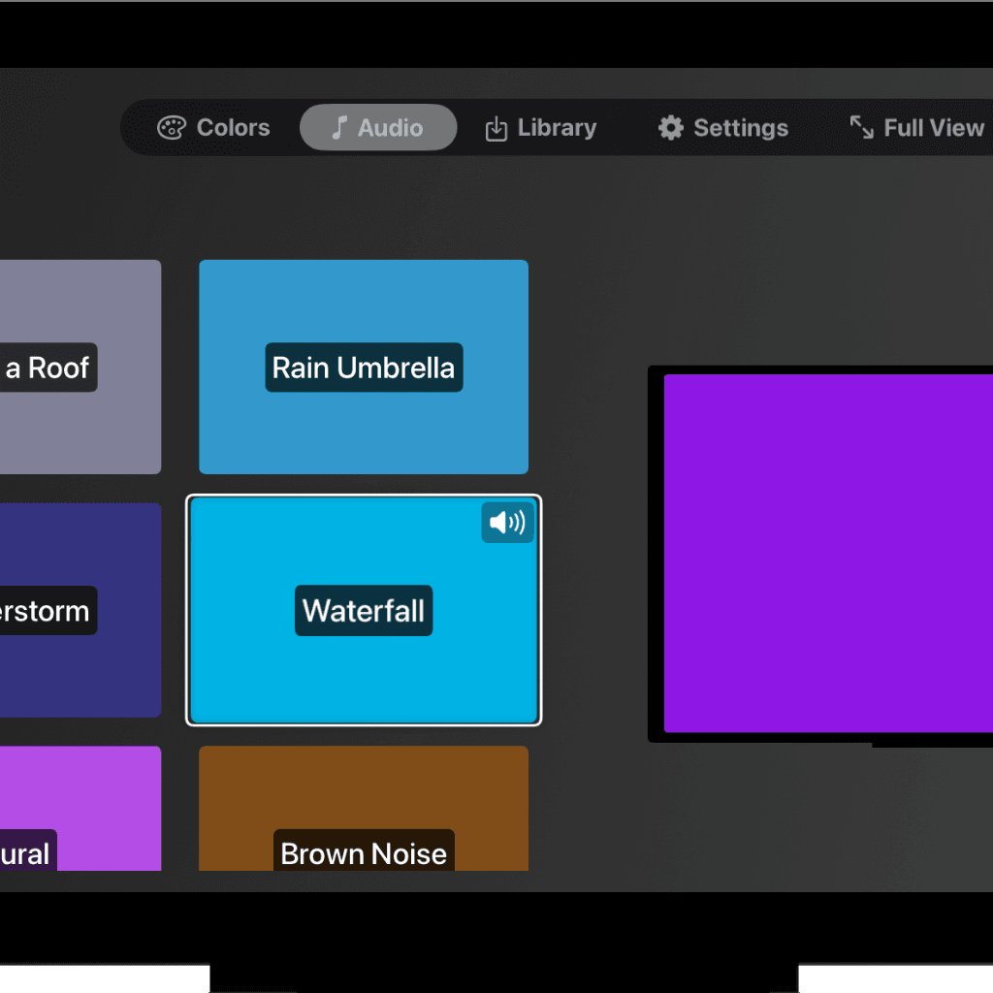Select the highlighted Waterfall sound tile
This screenshot has width=993, height=993.
tap(364, 669)
